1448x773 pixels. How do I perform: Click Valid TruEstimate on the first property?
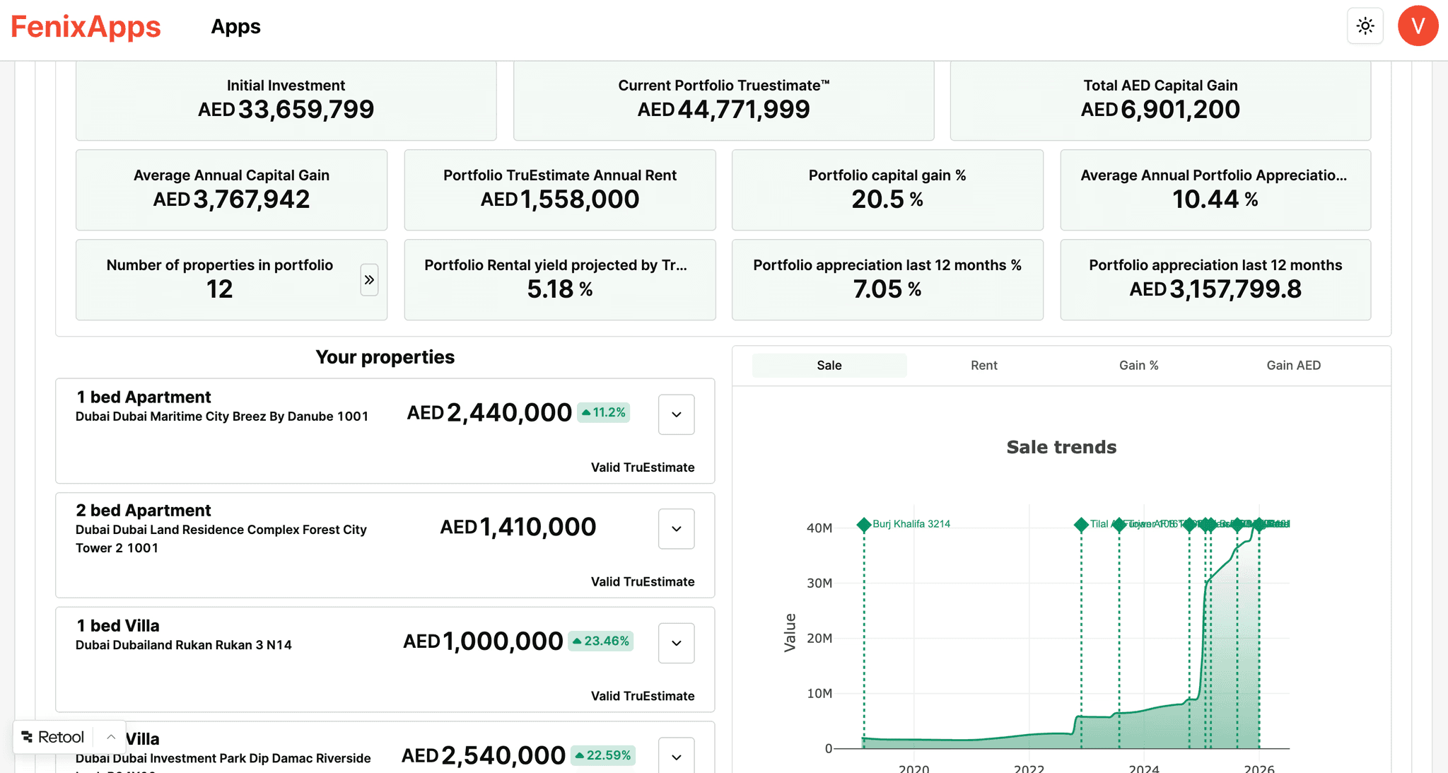point(642,467)
